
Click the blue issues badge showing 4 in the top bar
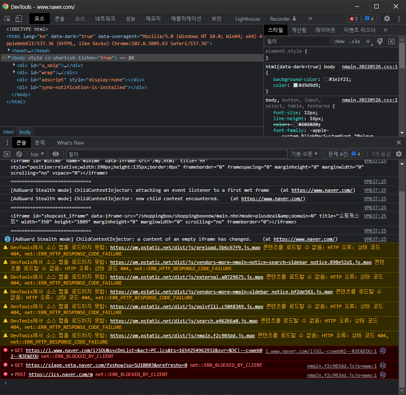tap(369, 19)
